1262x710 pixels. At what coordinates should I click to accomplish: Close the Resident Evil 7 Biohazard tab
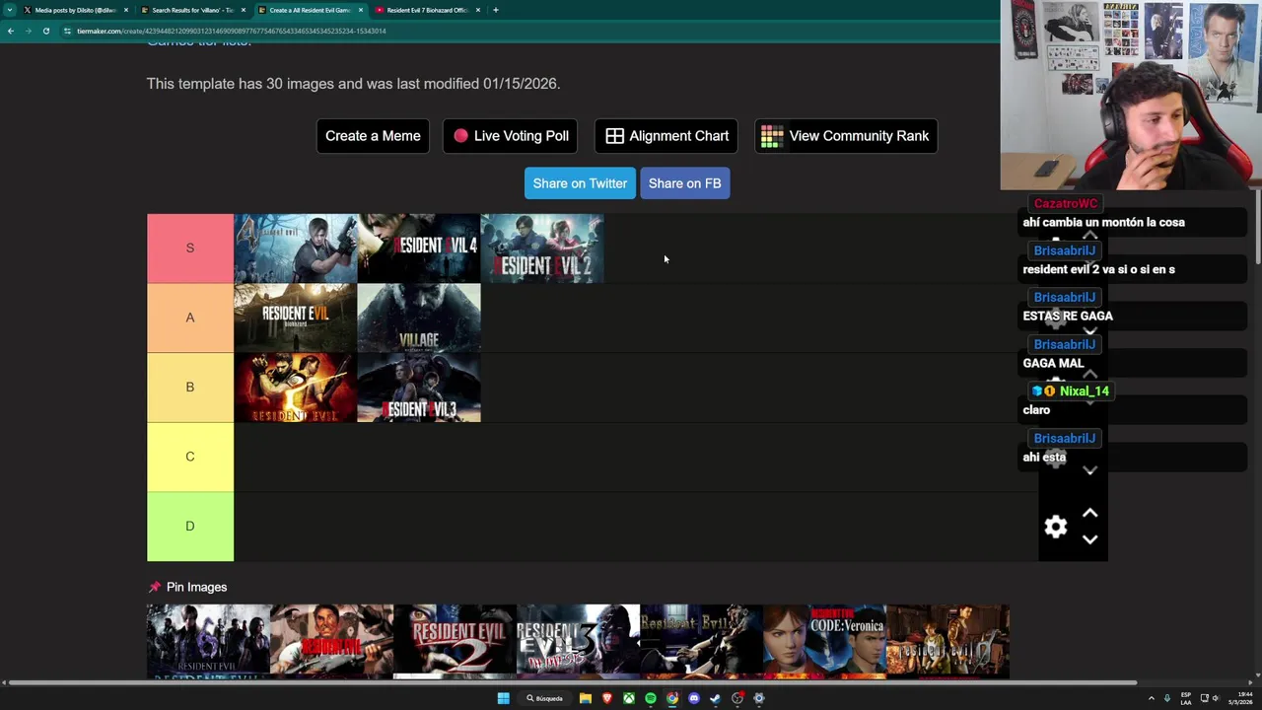[478, 10]
